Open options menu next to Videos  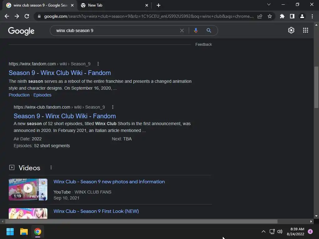click(51, 168)
